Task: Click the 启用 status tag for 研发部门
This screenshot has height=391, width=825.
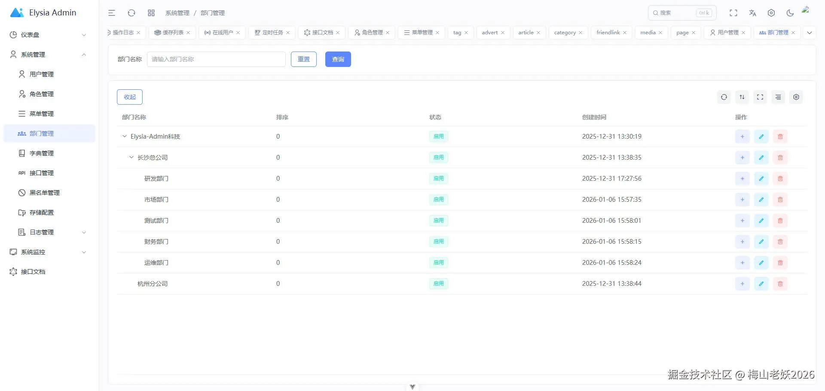Action: pyautogui.click(x=439, y=179)
